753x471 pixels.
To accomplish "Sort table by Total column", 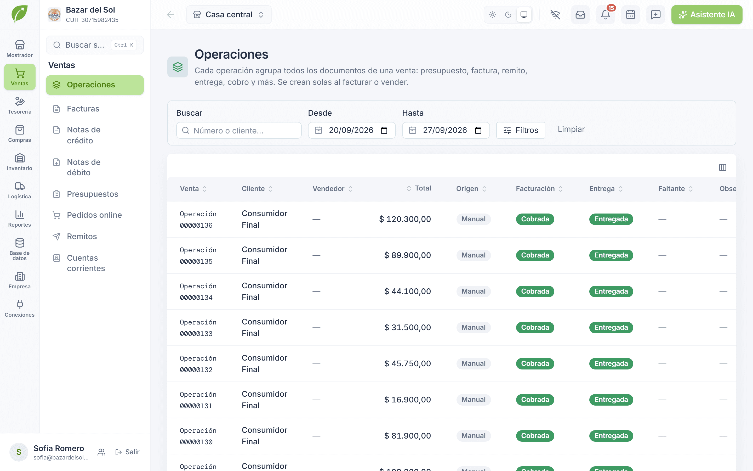I will (419, 188).
